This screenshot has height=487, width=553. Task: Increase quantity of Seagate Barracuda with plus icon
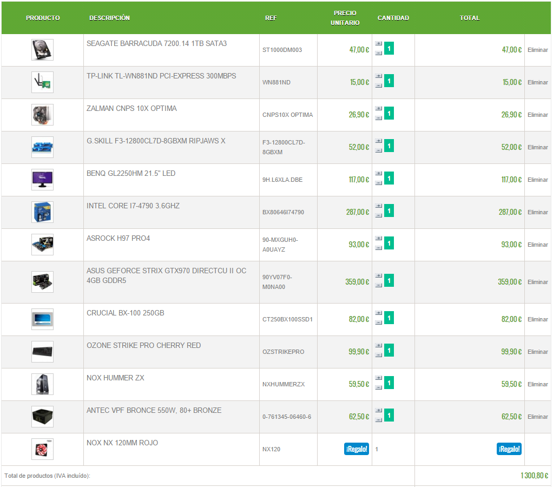378,43
